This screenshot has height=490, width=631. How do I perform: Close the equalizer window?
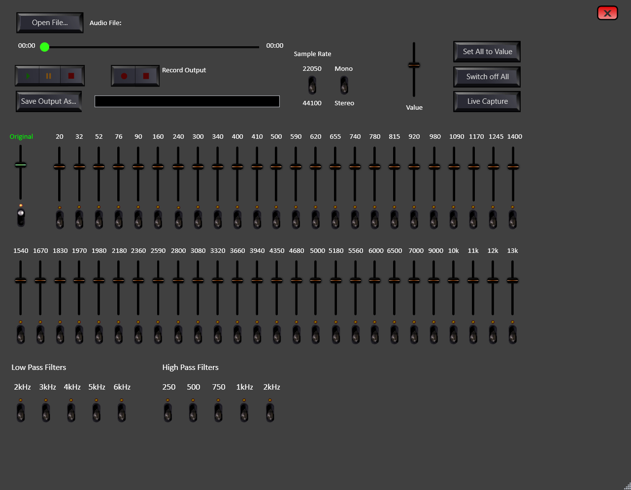pos(607,13)
